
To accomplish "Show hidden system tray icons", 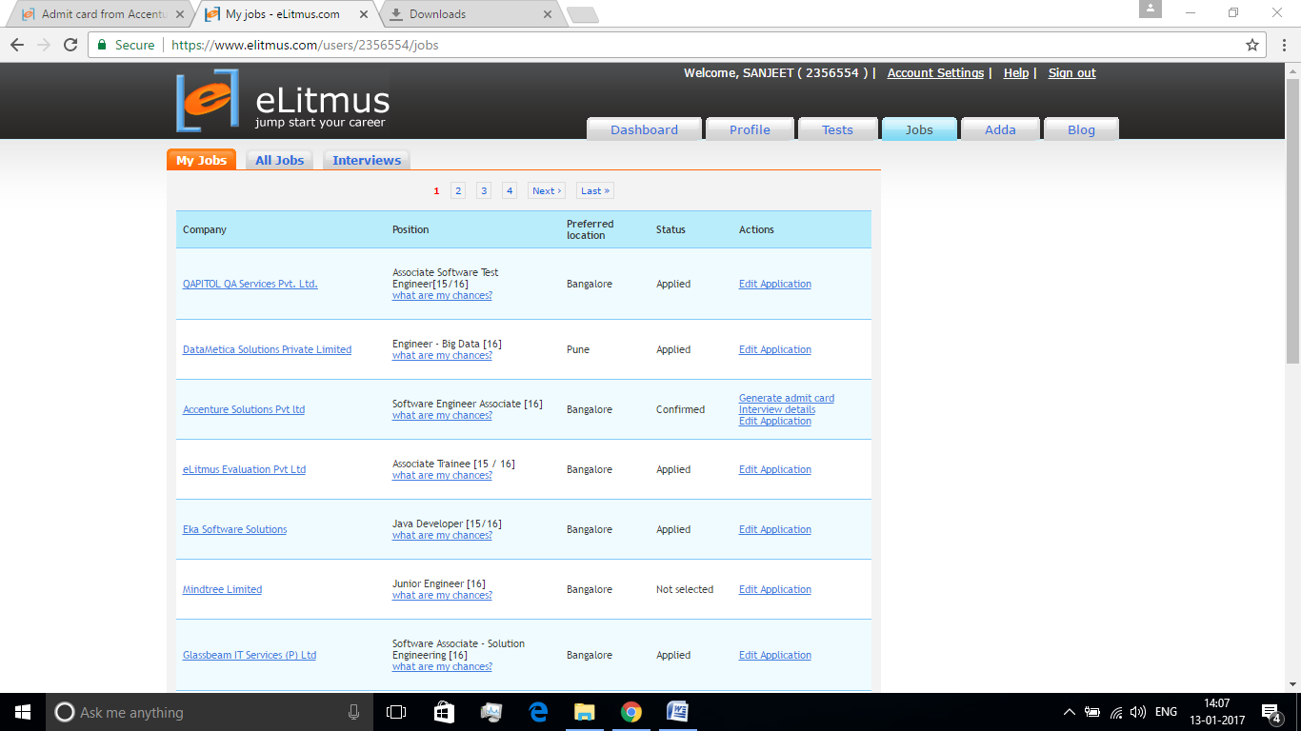I will click(x=1069, y=712).
